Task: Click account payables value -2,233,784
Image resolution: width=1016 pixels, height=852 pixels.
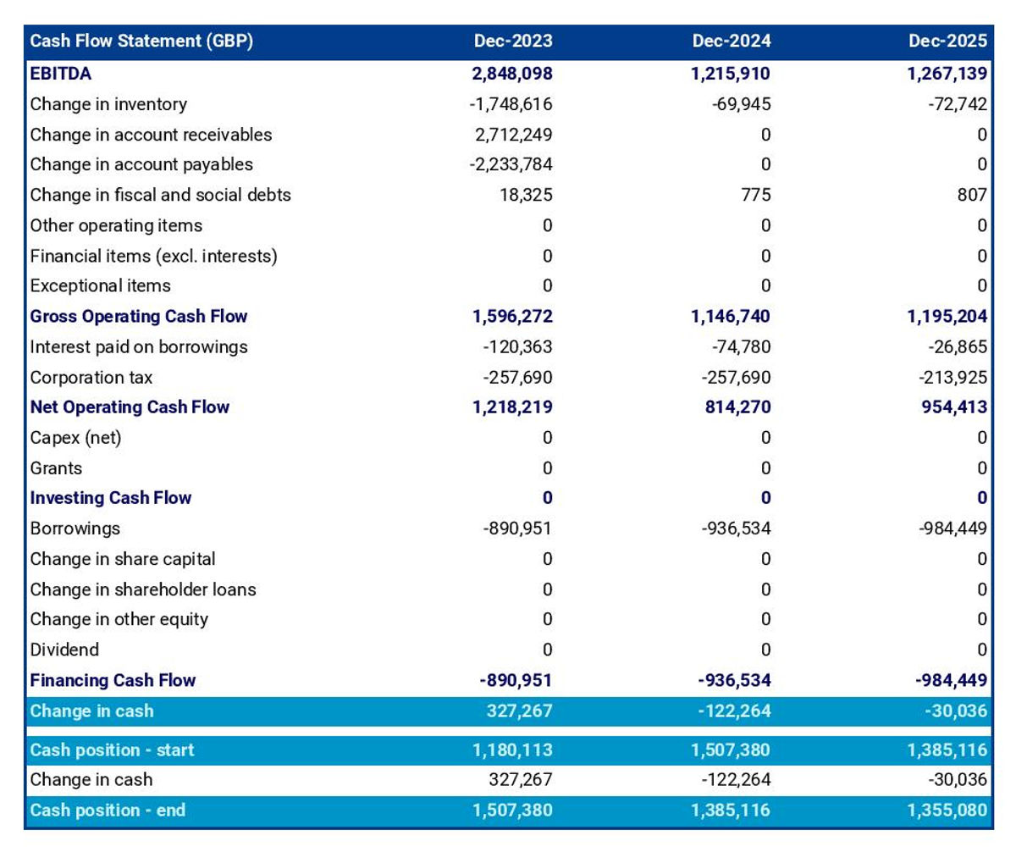Action: (x=511, y=164)
